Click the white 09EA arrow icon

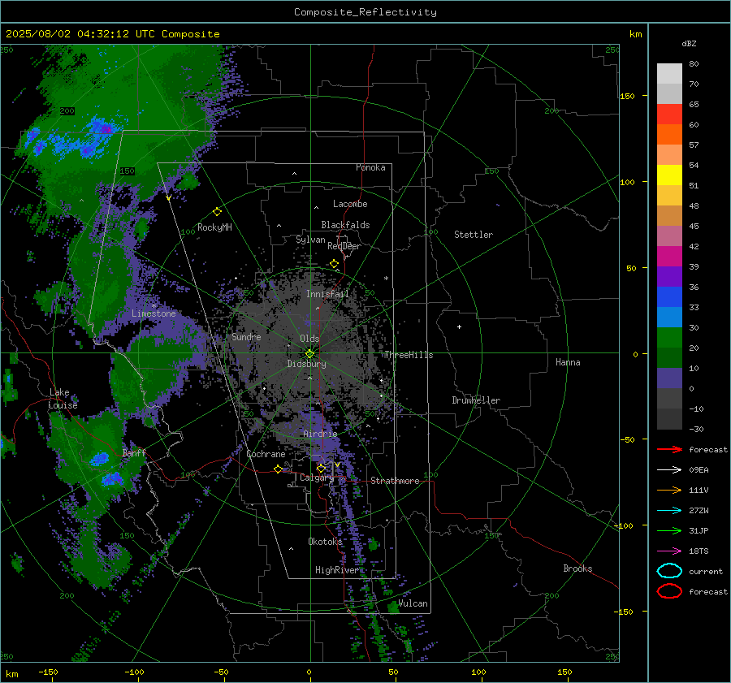669,470
